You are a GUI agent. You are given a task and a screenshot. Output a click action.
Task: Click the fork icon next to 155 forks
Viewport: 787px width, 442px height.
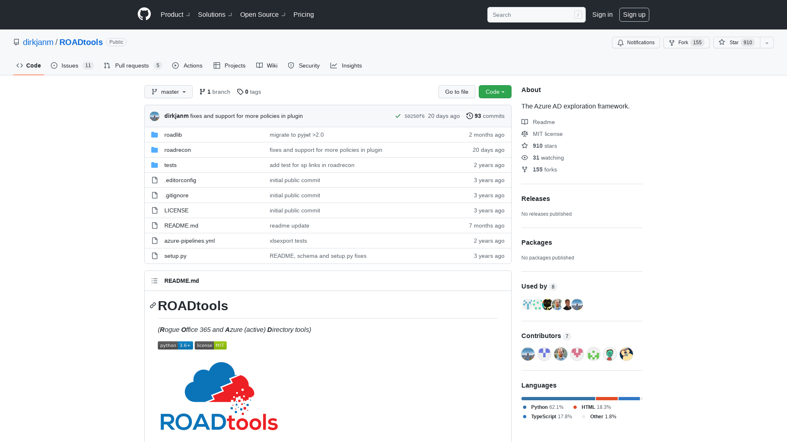(x=525, y=169)
